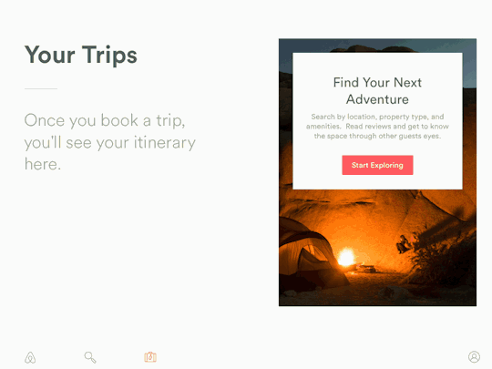
Task: Click the Once you book a trip message
Action: click(110, 142)
